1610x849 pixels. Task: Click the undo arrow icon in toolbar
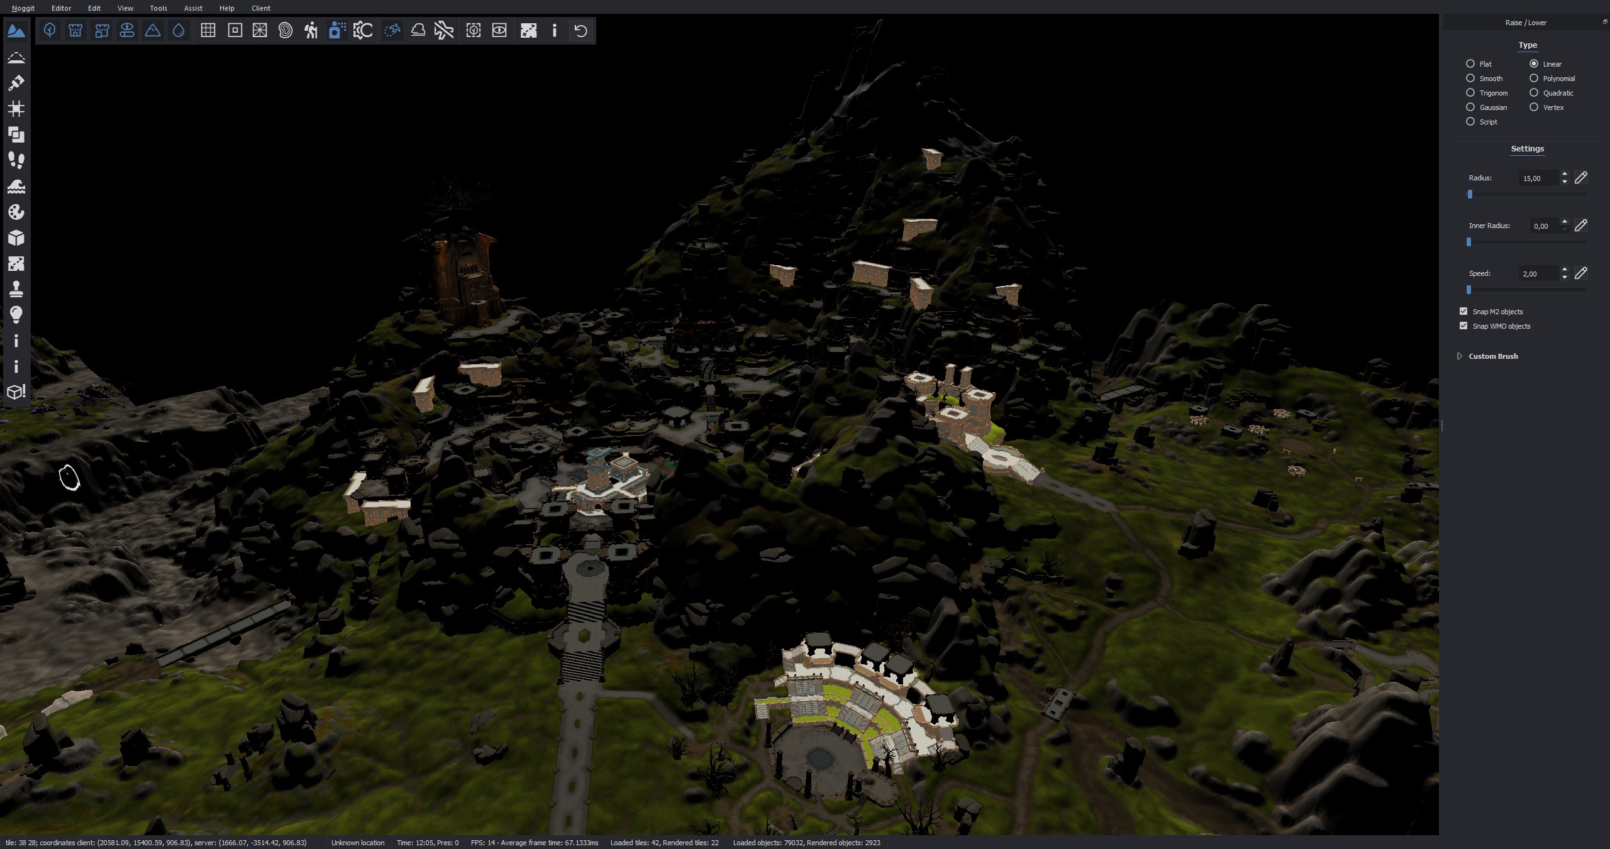point(580,30)
